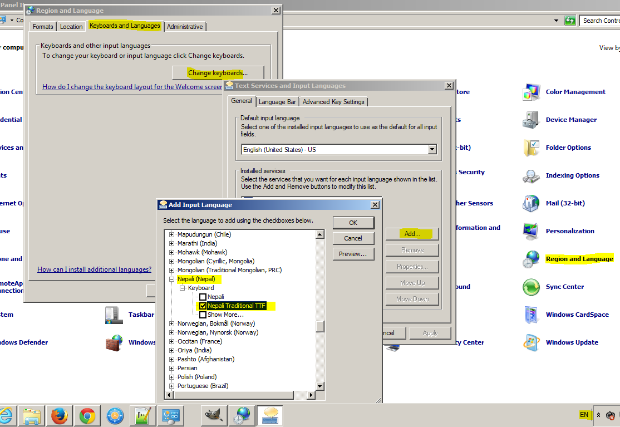This screenshot has width=620, height=427.
Task: Select Portuguese (Brazil) in the list
Action: (x=203, y=386)
